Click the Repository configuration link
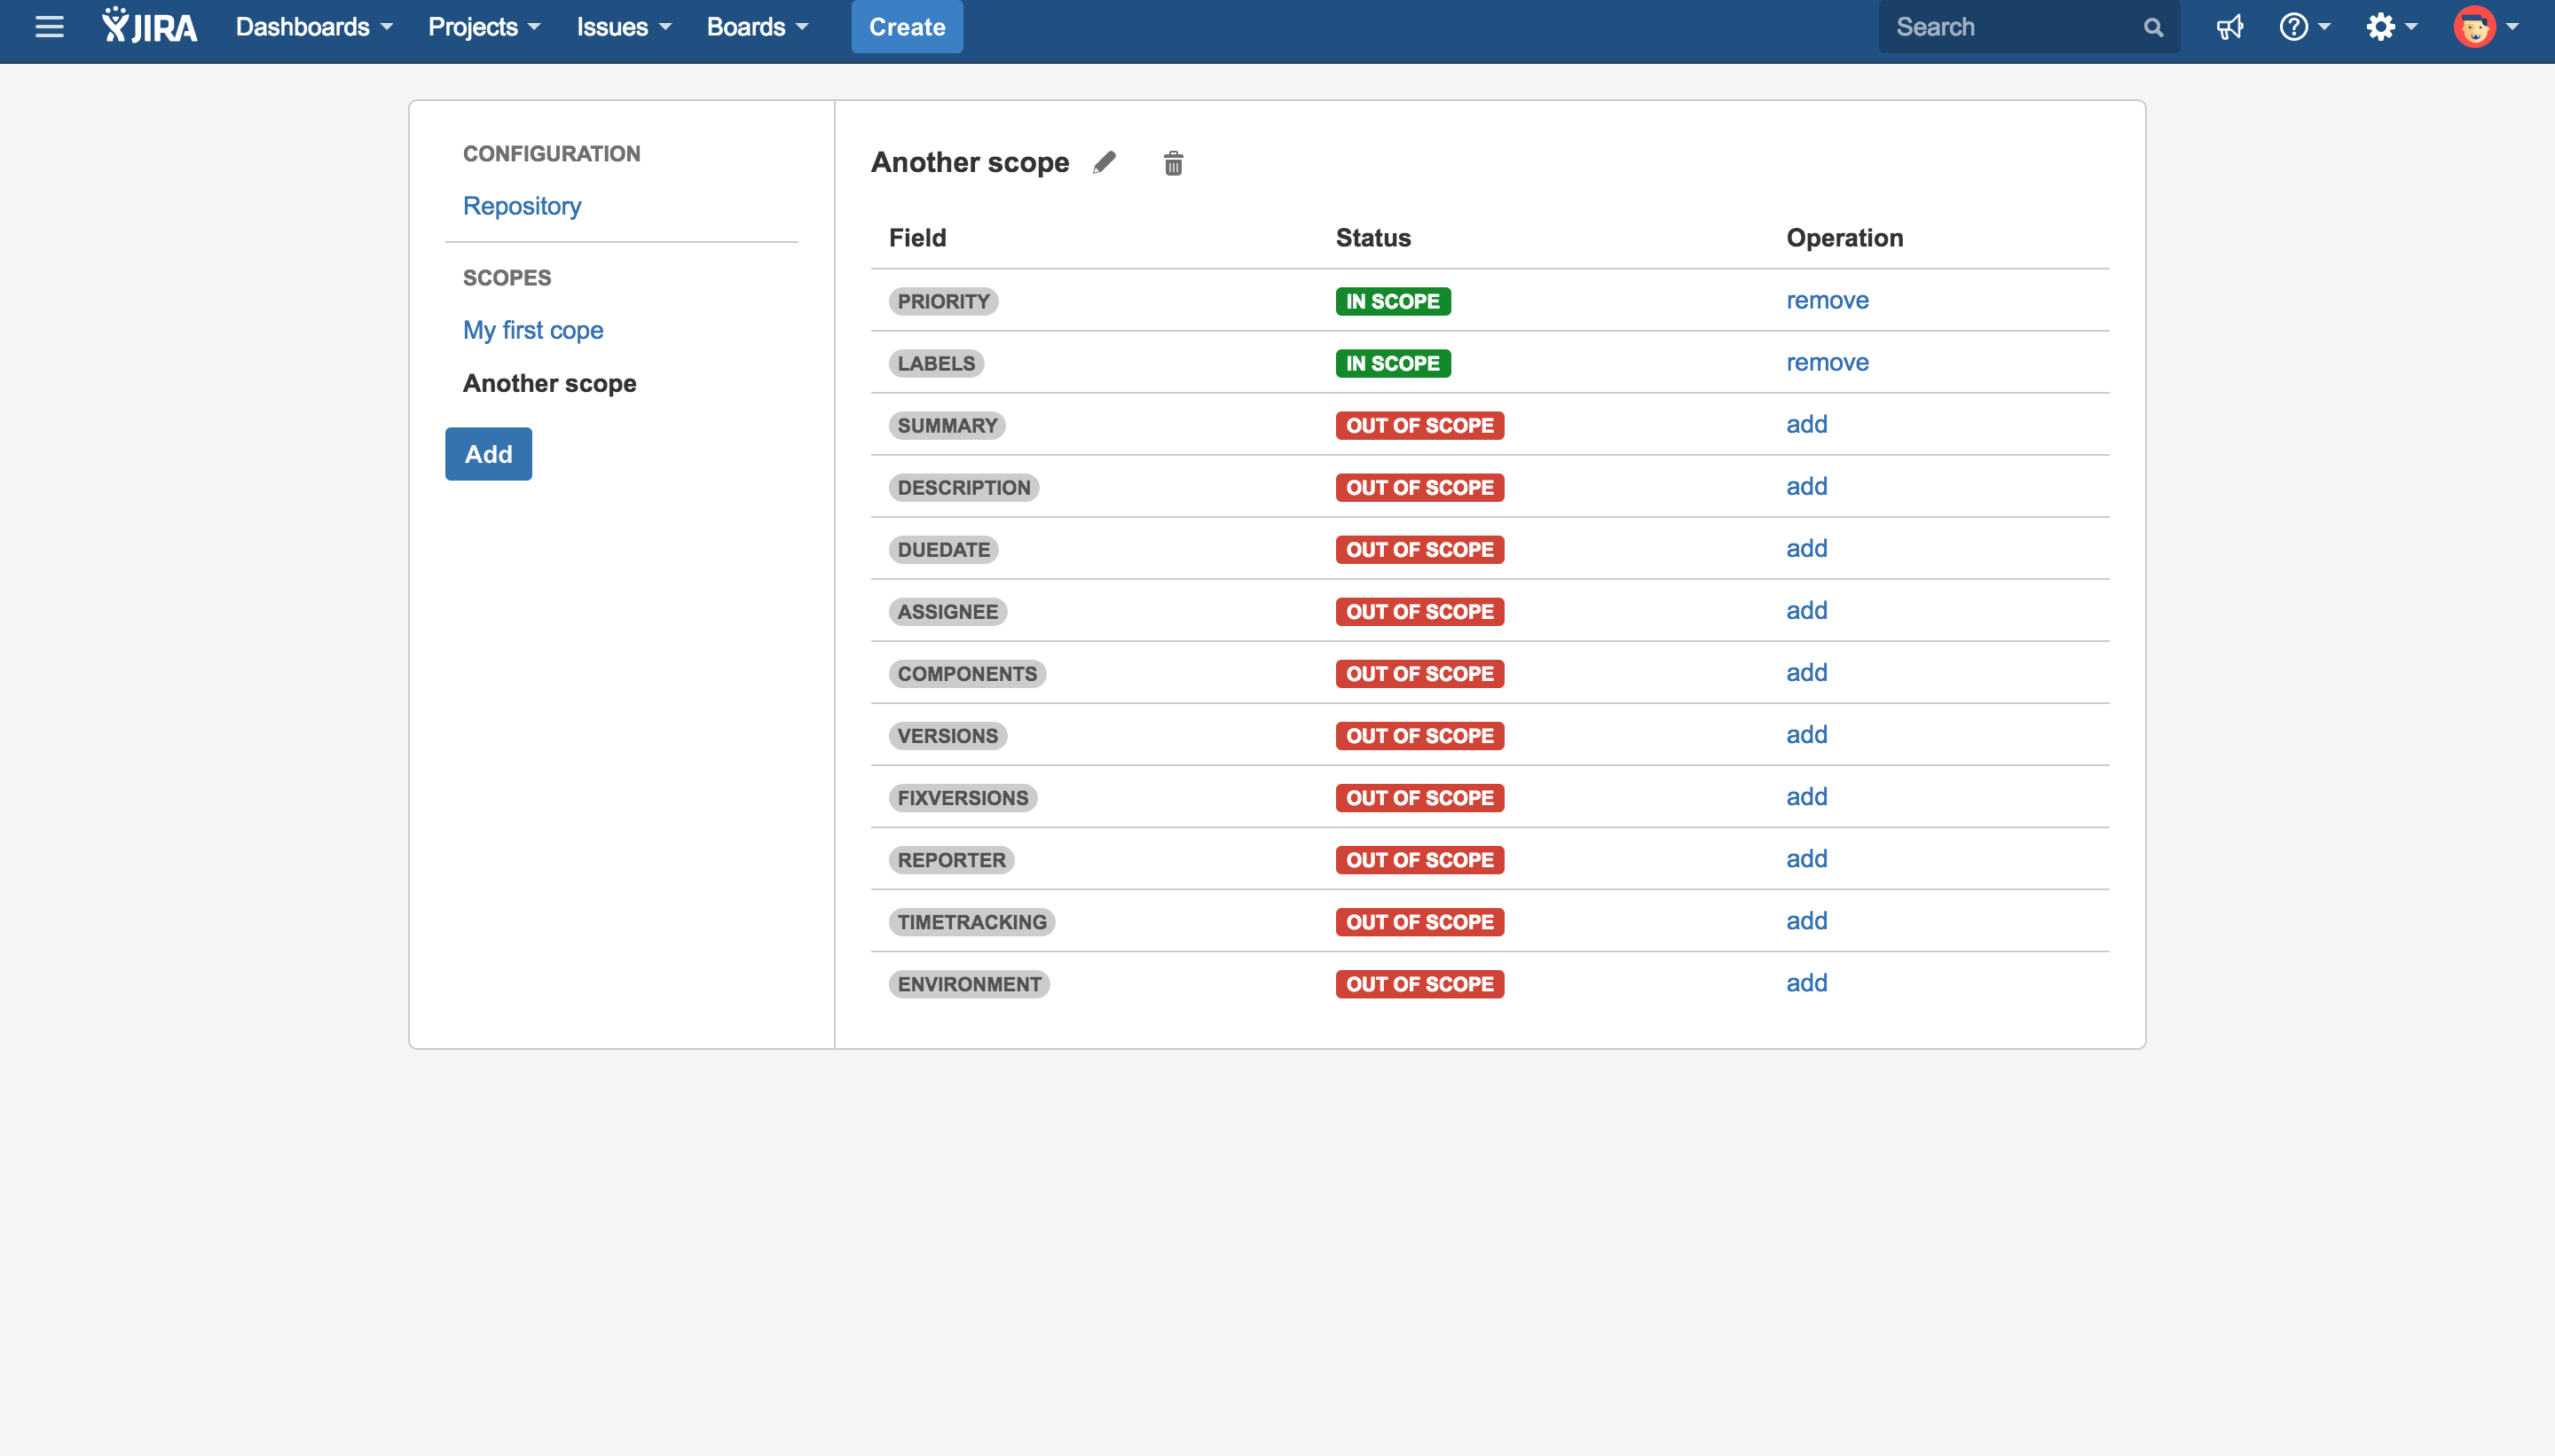Image resolution: width=2555 pixels, height=1456 pixels. [x=522, y=206]
